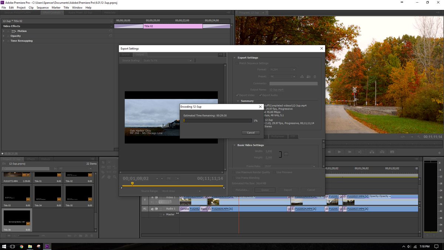Tick the Match Sequence Settings checkbox
Viewport: 444px width, 250px height.
pyautogui.click(x=237, y=63)
